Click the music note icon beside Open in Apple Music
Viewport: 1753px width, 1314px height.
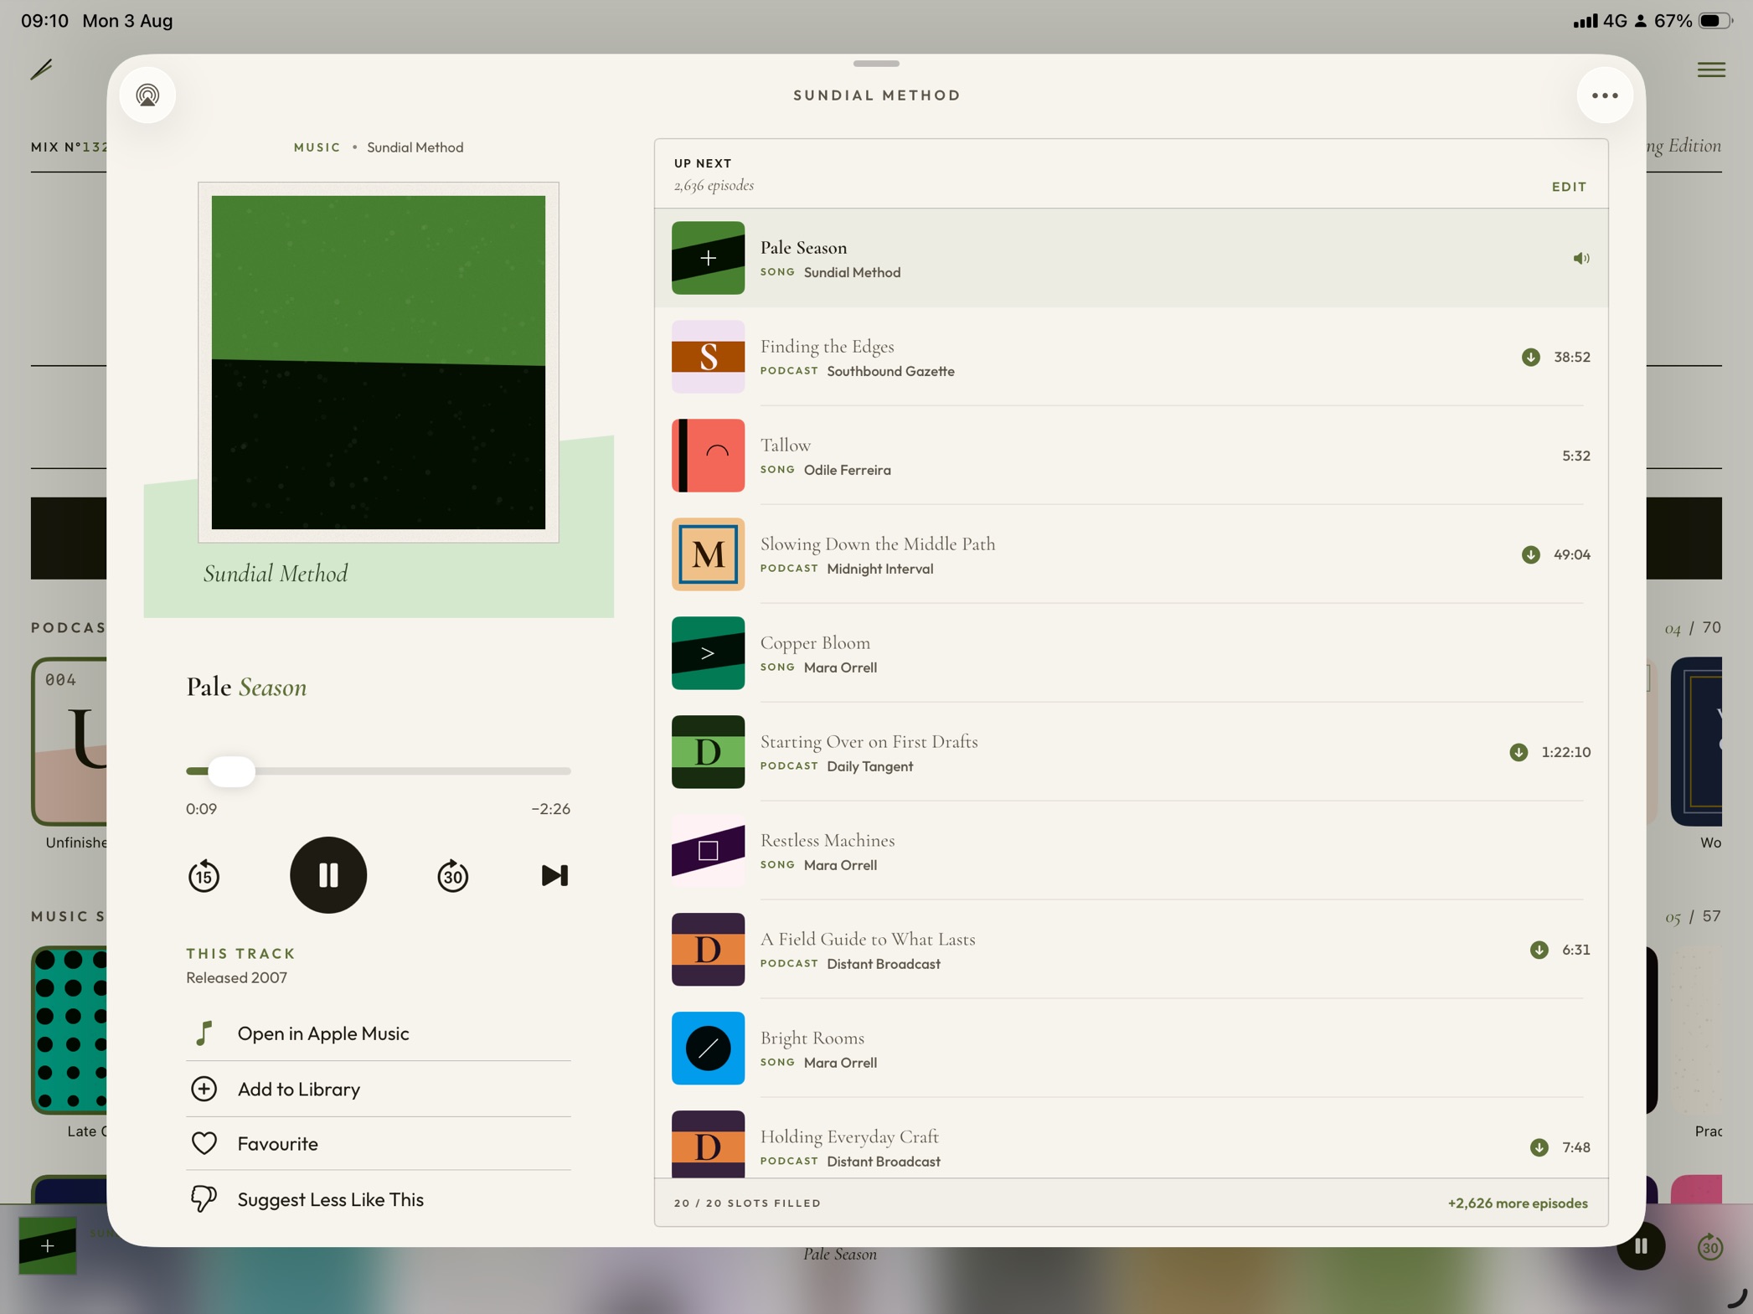tap(204, 1033)
